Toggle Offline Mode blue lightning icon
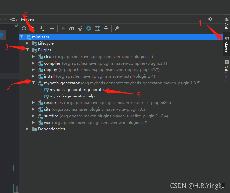This screenshot has height=193, width=230. [x=89, y=28]
